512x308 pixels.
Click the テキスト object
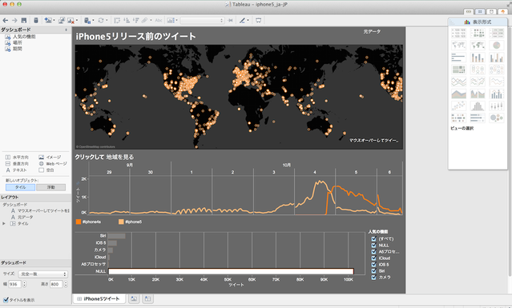(x=16, y=170)
